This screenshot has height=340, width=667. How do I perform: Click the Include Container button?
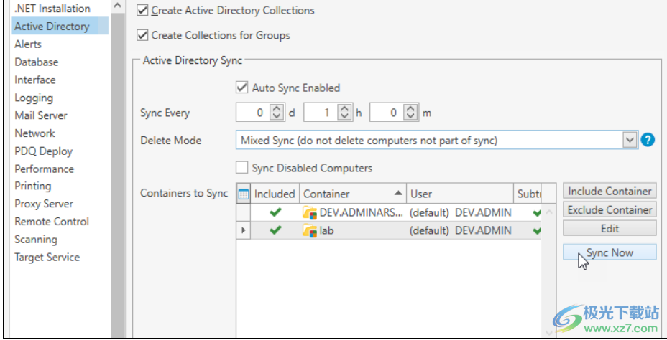tap(609, 191)
